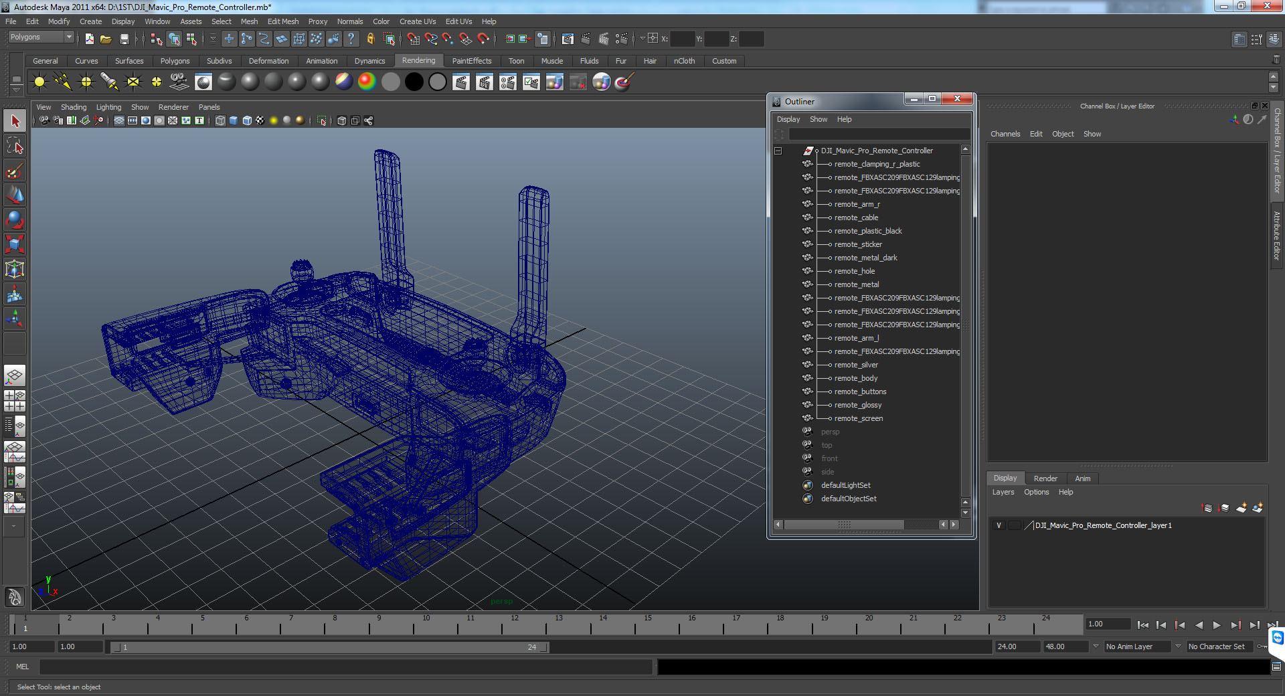
Task: Select remote_body in the Outliner
Action: click(x=855, y=378)
